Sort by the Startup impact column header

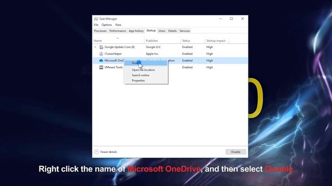pyautogui.click(x=217, y=41)
